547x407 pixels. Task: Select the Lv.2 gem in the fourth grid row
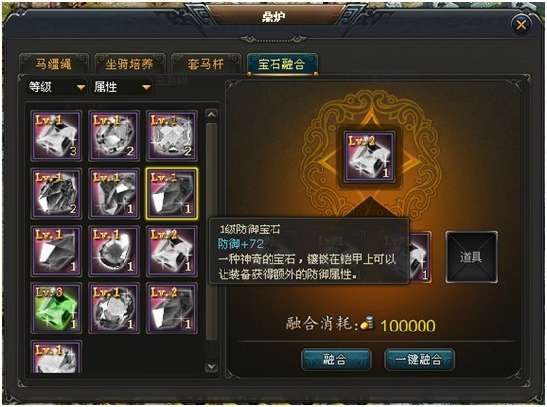[172, 309]
